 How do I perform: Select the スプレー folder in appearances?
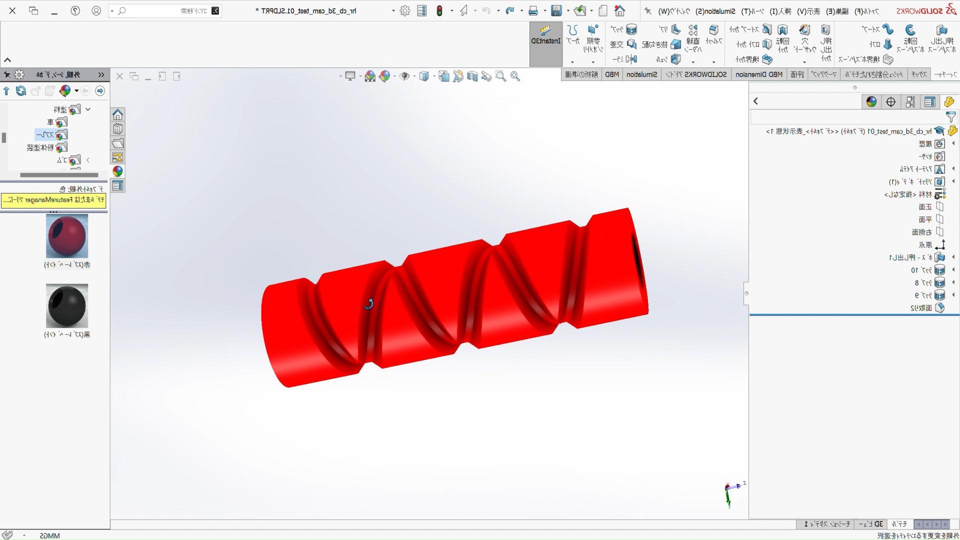pos(51,135)
